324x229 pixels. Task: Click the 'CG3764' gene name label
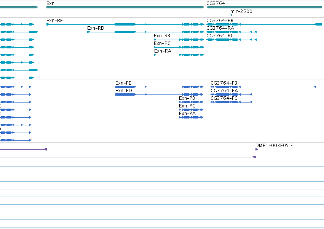pyautogui.click(x=215, y=3)
